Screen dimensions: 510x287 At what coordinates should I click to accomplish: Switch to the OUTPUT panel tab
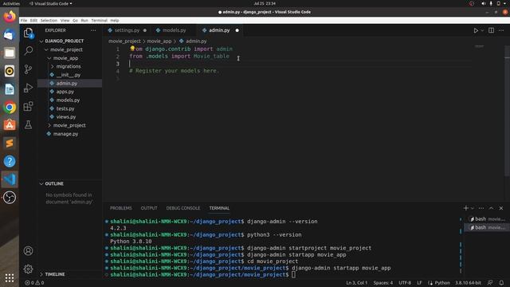149,208
